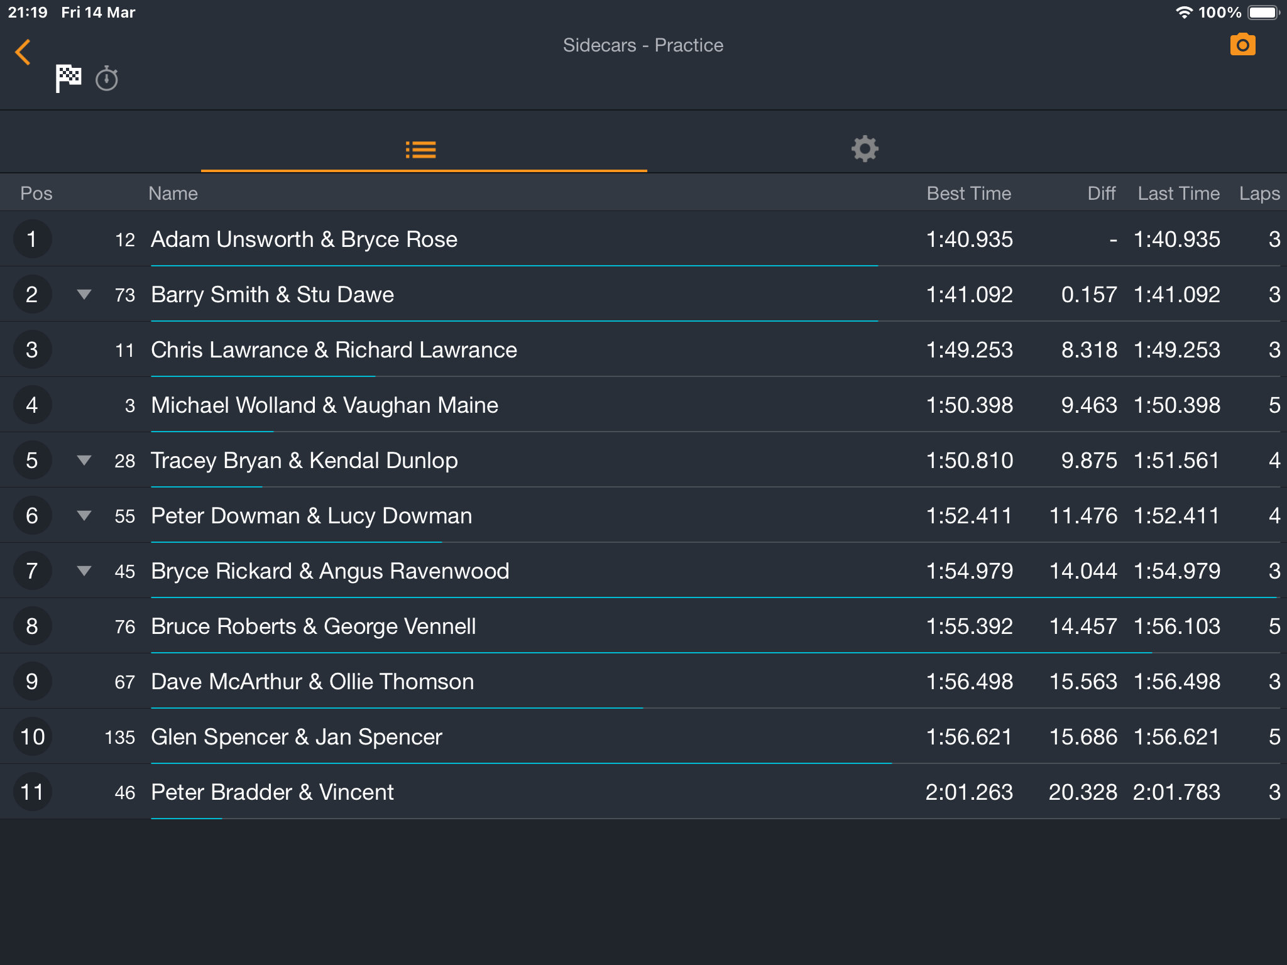Image resolution: width=1287 pixels, height=965 pixels.
Task: Tap the Sidecars - Practice title
Action: [643, 45]
